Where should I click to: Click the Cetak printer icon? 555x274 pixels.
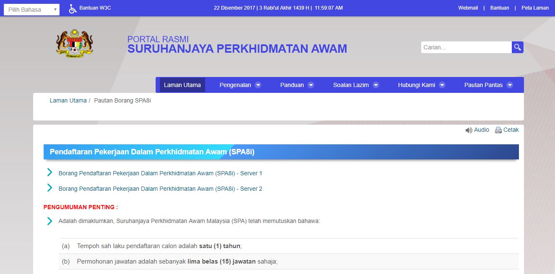(x=498, y=130)
